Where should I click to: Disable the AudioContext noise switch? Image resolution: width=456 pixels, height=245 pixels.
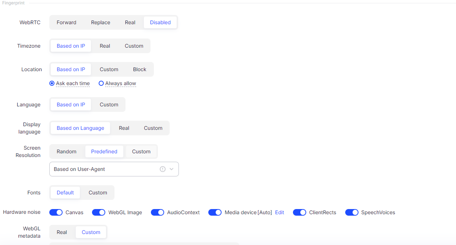158,212
